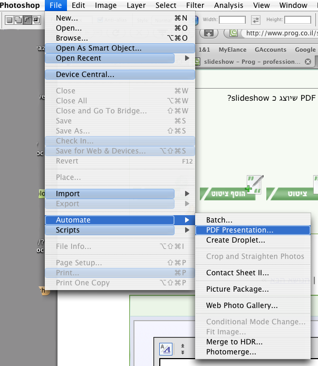This screenshot has width=318, height=366.
Task: Open the Photoshop application menu
Action: click(20, 5)
